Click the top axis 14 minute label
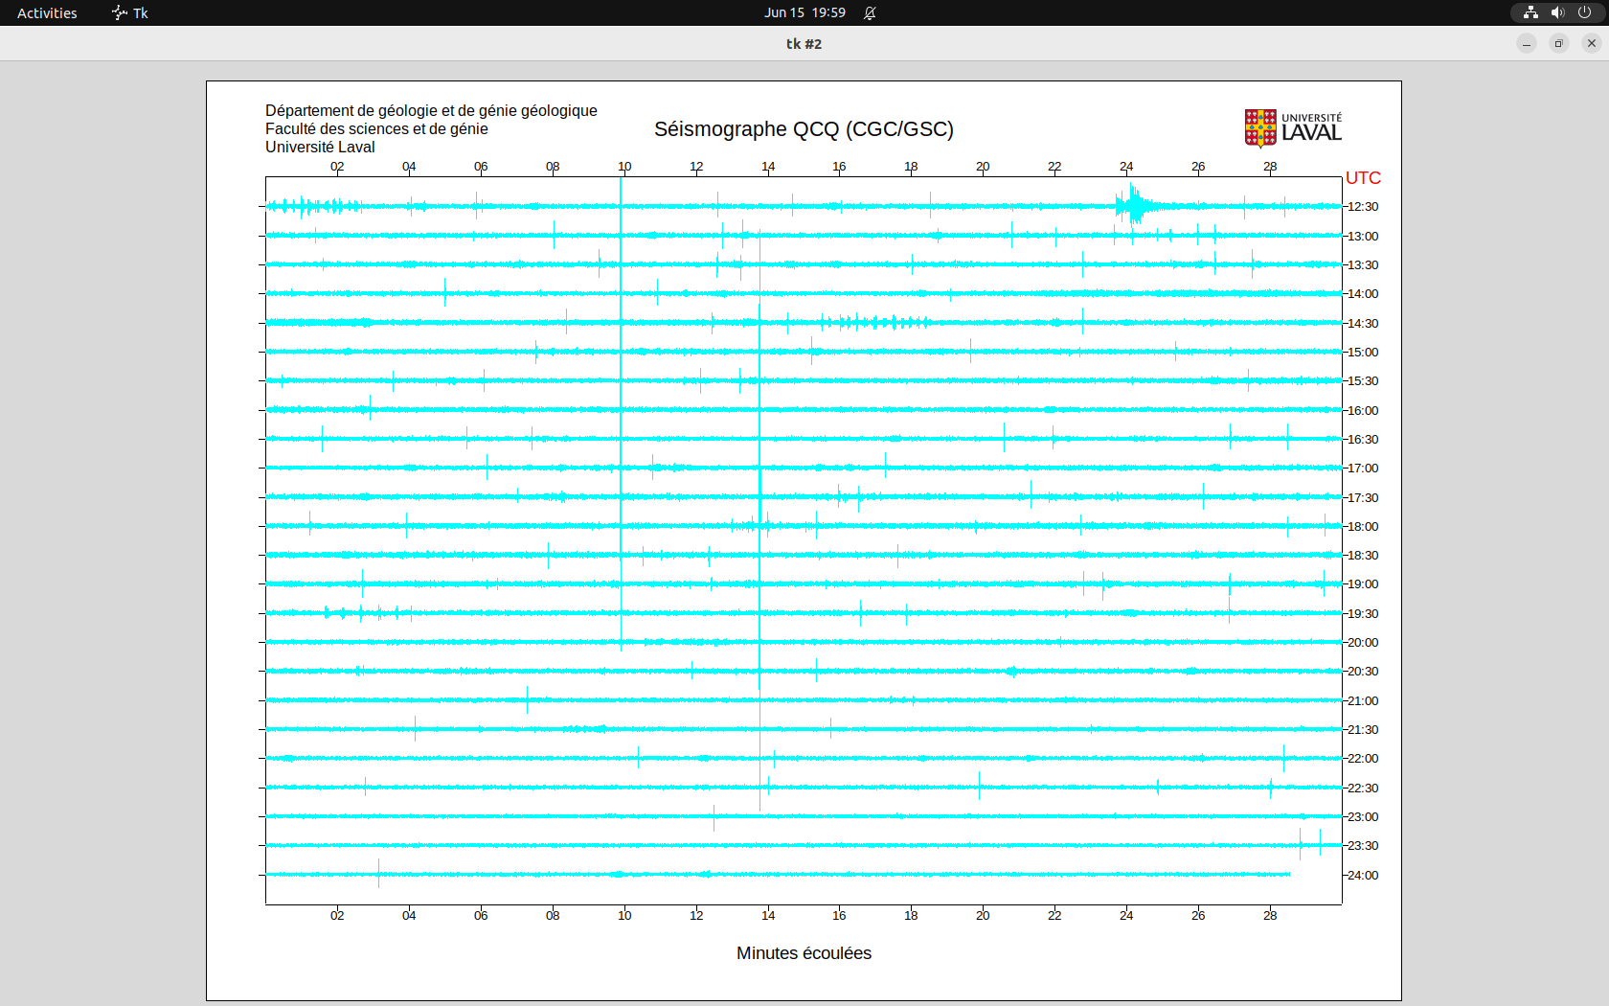 [768, 167]
